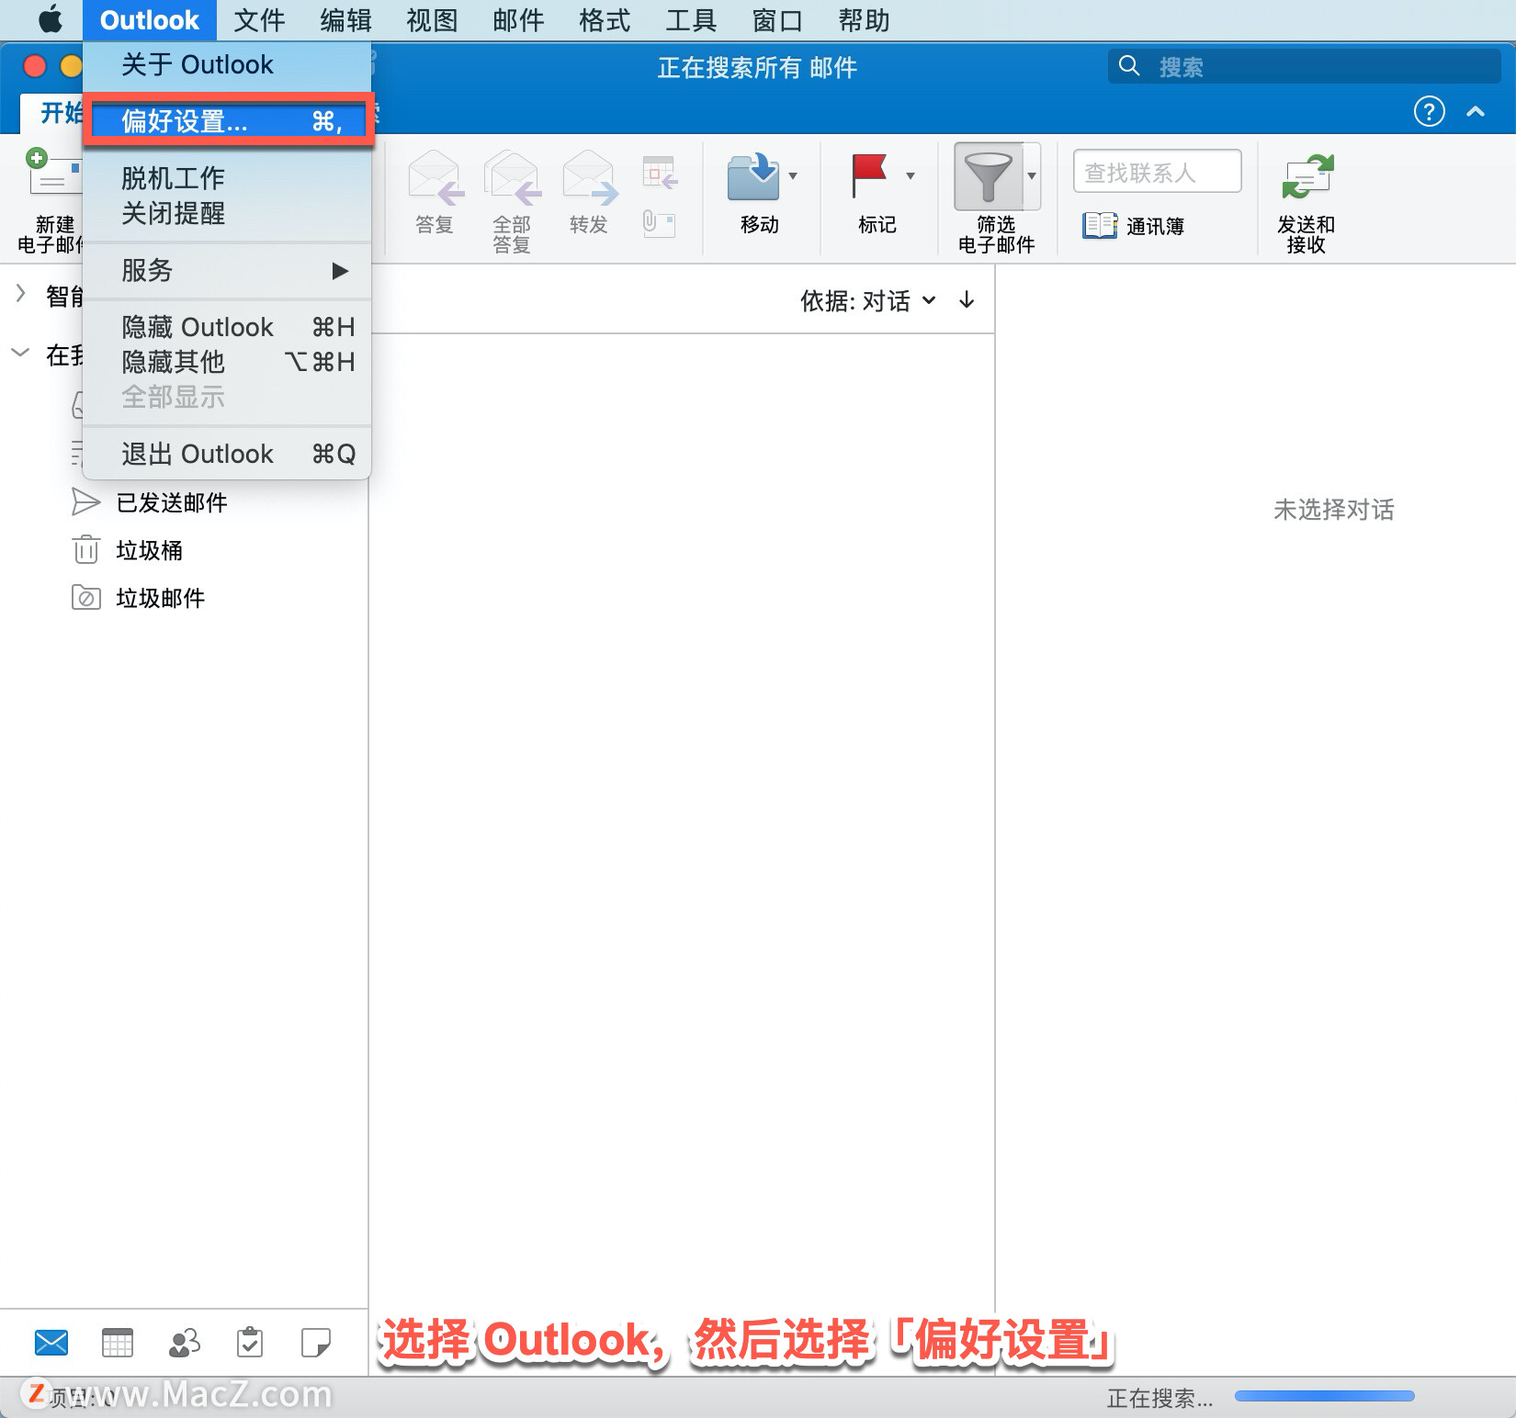Open the 筛选 filter dropdown arrow
1516x1418 pixels.
pos(1032,175)
